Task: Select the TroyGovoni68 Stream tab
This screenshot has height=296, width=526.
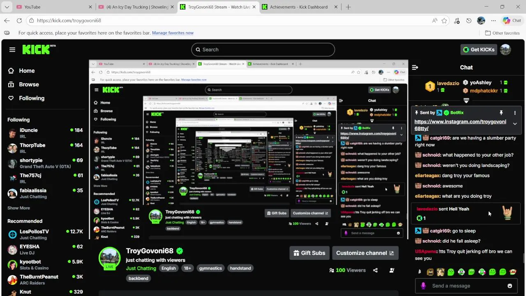Action: [218, 7]
